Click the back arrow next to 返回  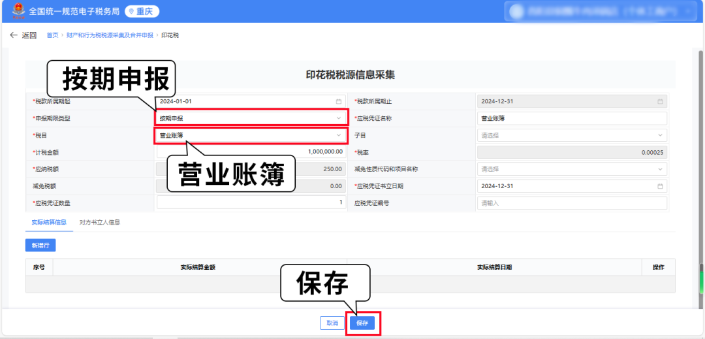tap(13, 35)
